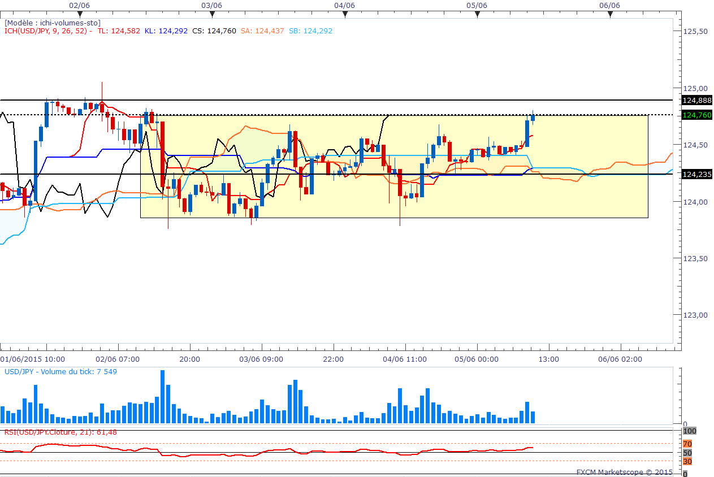Click the RSI 100 scale label
Screen dimensions: 714x477
pos(690,431)
